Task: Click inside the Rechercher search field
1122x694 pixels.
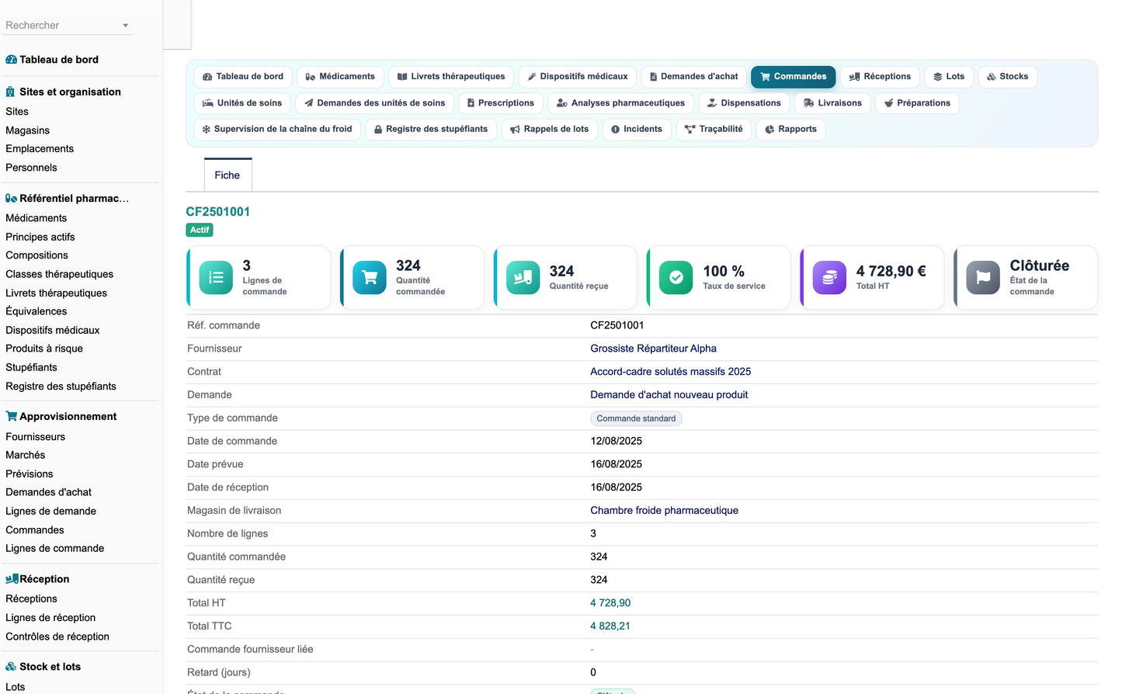Action: point(61,26)
